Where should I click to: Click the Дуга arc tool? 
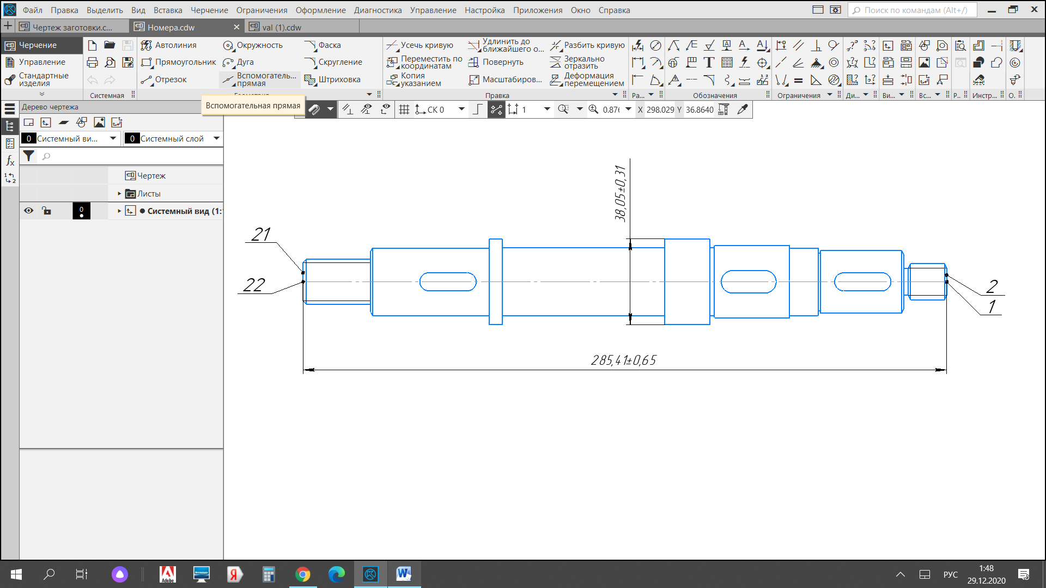238,62
